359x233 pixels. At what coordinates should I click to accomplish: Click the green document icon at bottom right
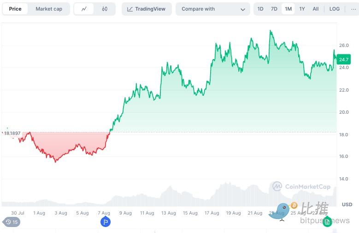click(x=327, y=222)
